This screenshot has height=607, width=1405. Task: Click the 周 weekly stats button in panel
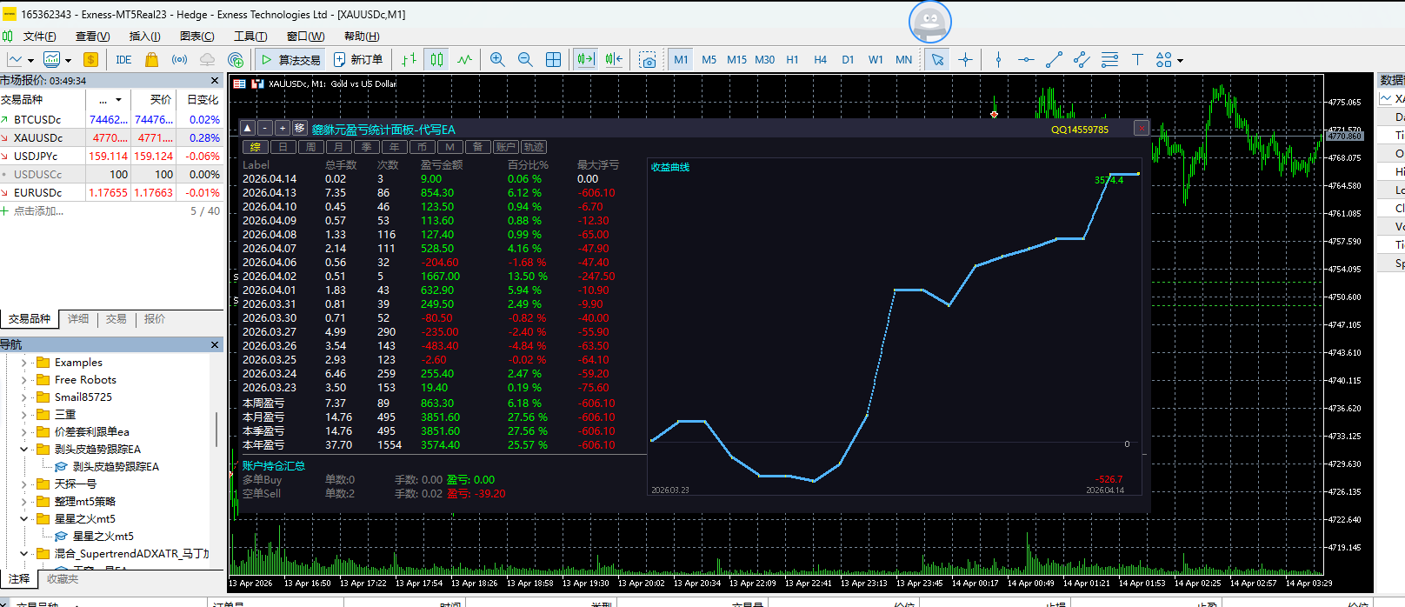(310, 147)
